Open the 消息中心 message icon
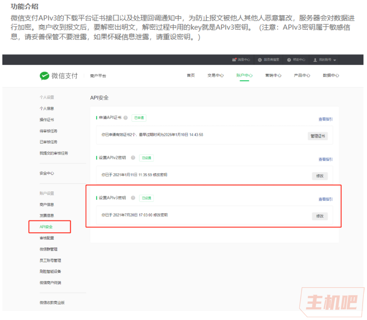This screenshot has width=367, height=320. 234,60
